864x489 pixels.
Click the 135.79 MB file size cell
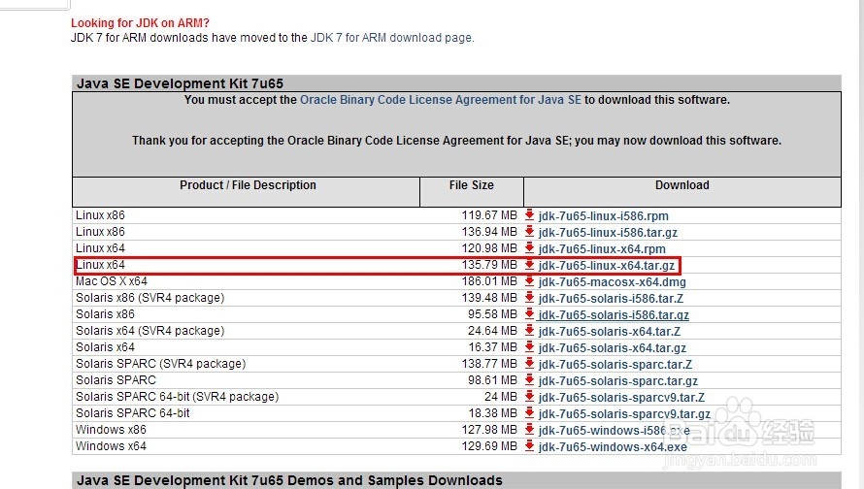(x=489, y=265)
